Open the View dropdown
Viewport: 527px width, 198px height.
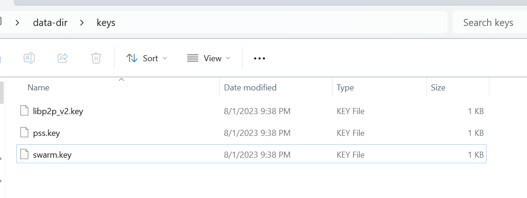click(208, 58)
